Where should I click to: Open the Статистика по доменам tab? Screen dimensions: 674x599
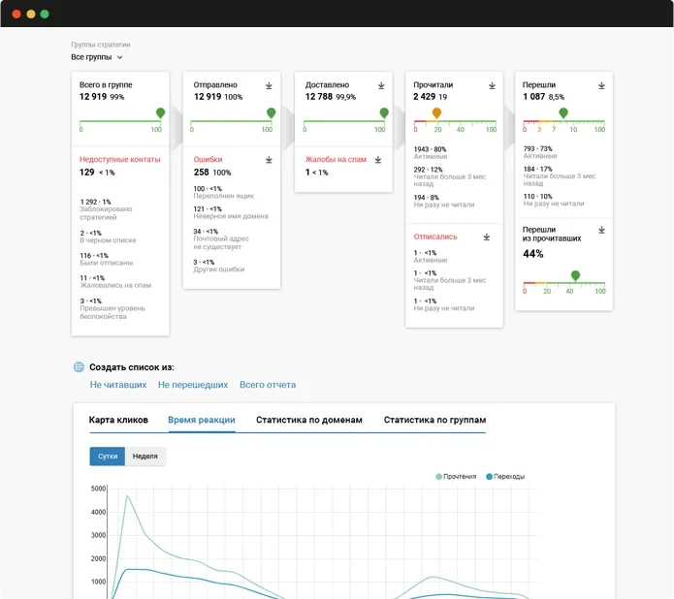pyautogui.click(x=308, y=420)
